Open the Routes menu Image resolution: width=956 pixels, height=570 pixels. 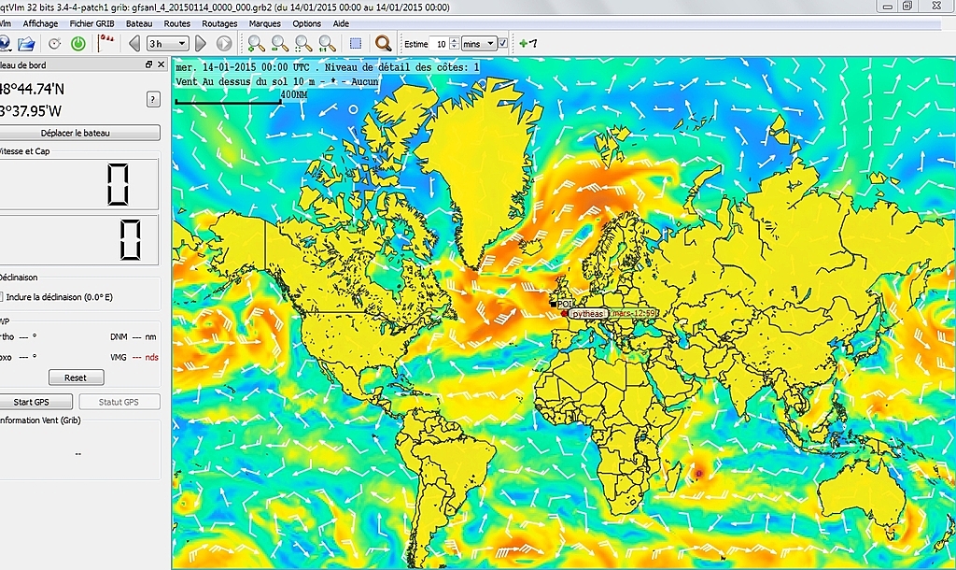click(176, 23)
